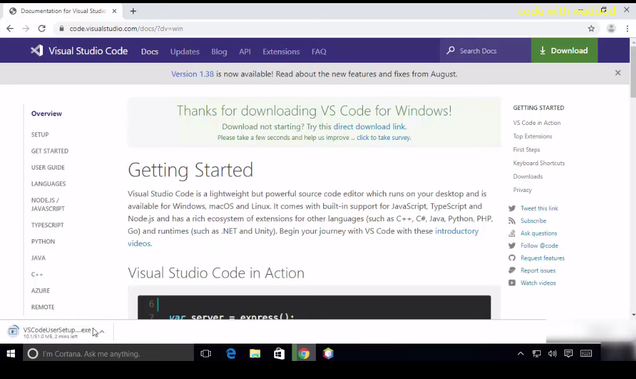This screenshot has height=379, width=636.
Task: Jump to Top Extensions section link
Action: (x=533, y=136)
